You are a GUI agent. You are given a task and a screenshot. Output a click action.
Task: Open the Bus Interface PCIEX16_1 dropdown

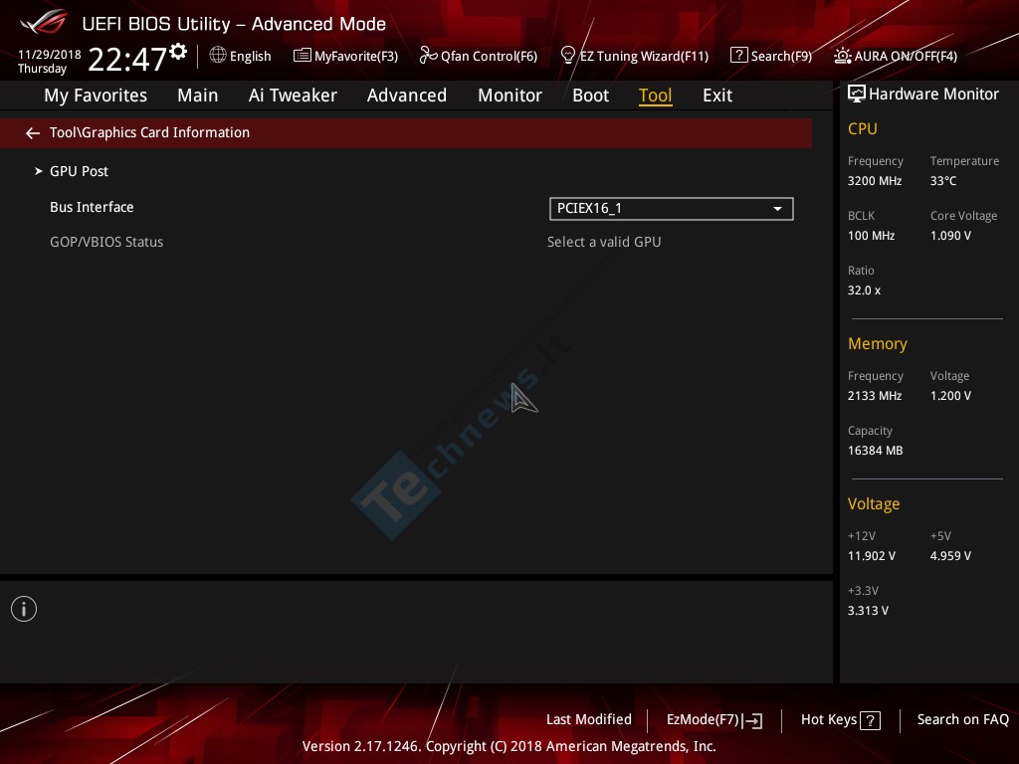[672, 209]
